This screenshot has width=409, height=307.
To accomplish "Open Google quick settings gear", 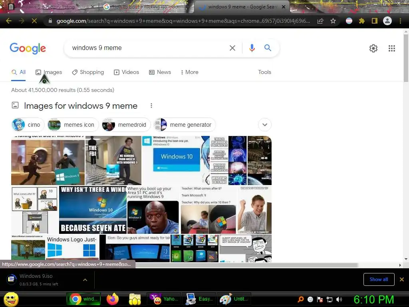I will (373, 48).
